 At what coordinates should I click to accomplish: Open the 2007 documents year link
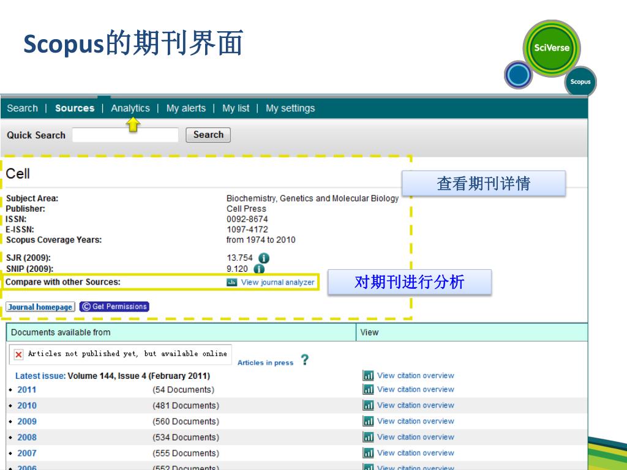click(x=27, y=453)
